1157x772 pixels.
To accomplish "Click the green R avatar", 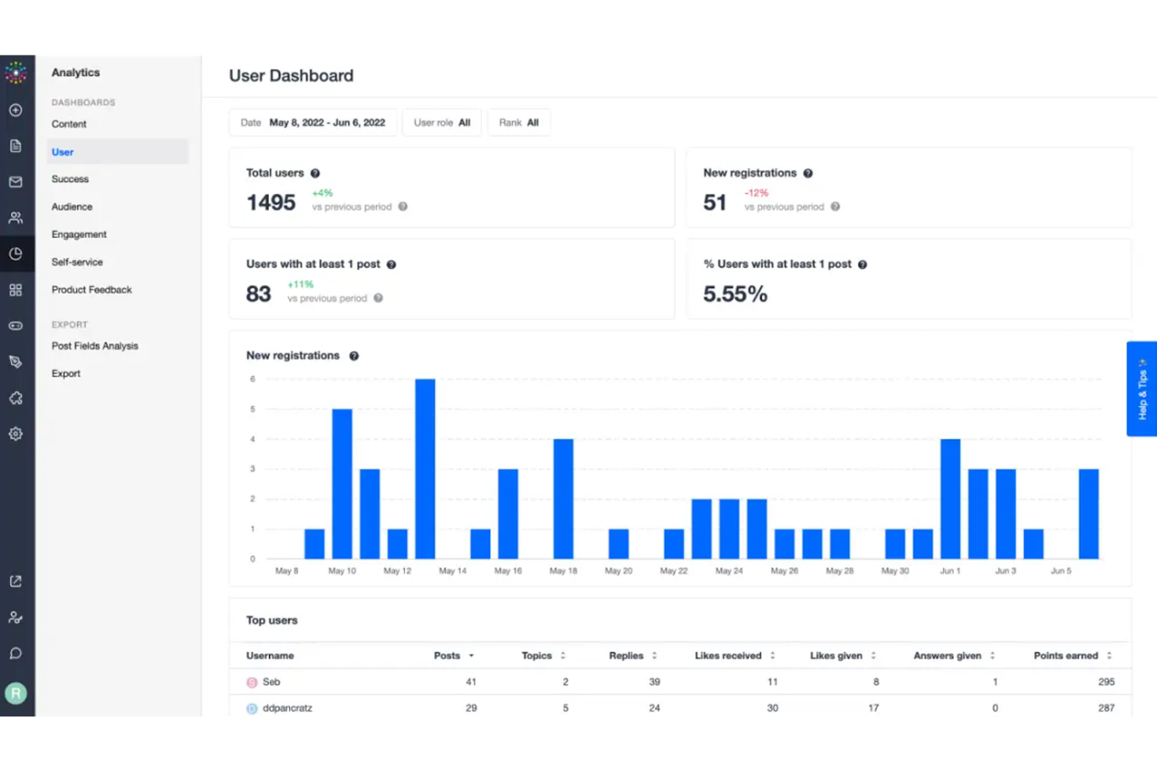I will coord(16,694).
